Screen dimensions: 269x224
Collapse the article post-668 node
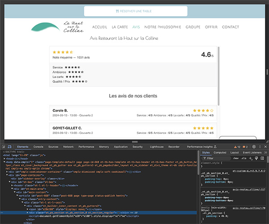(17, 195)
